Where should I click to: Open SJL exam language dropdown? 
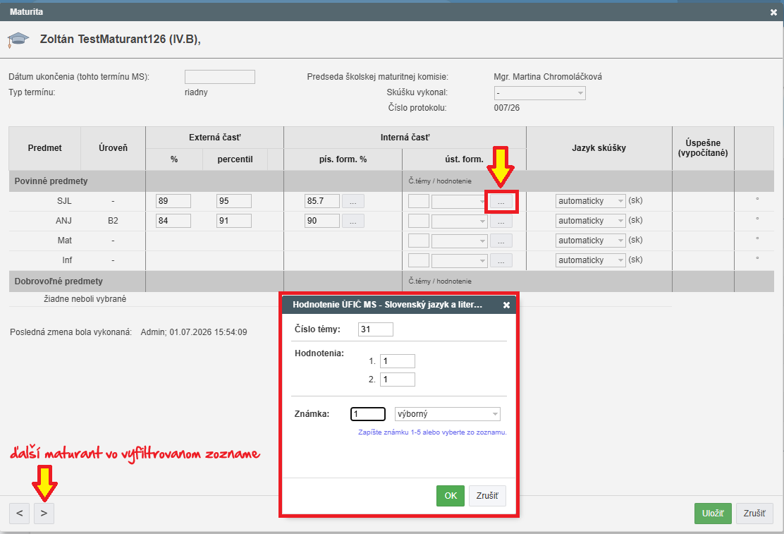591,201
